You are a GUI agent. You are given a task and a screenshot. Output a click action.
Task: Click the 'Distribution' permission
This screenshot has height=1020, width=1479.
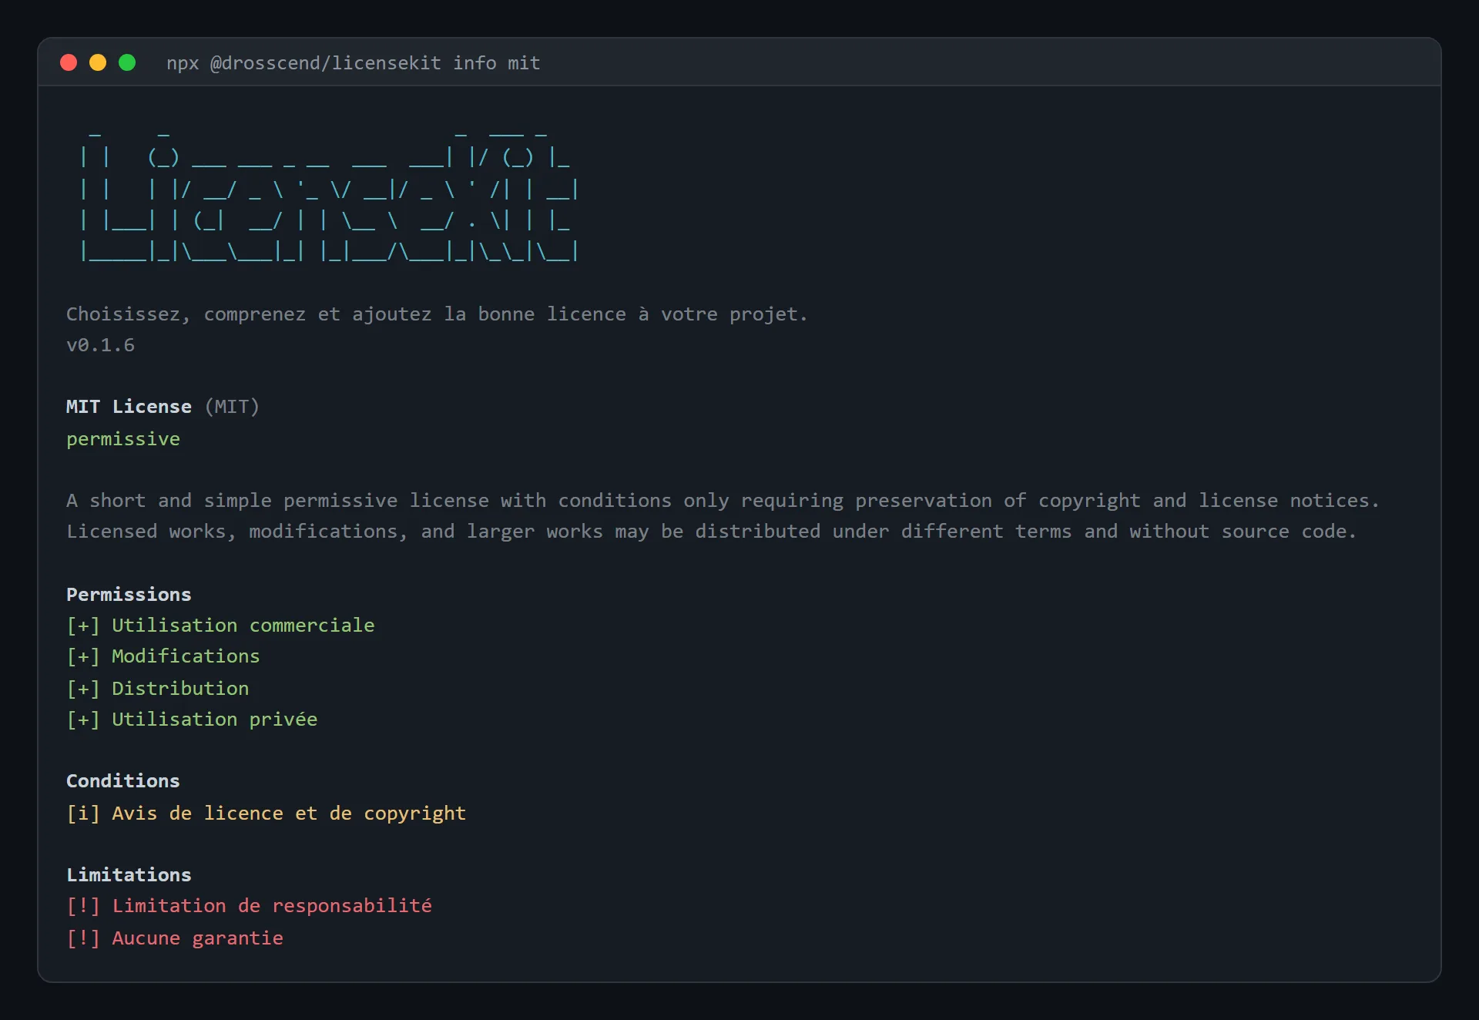point(180,689)
